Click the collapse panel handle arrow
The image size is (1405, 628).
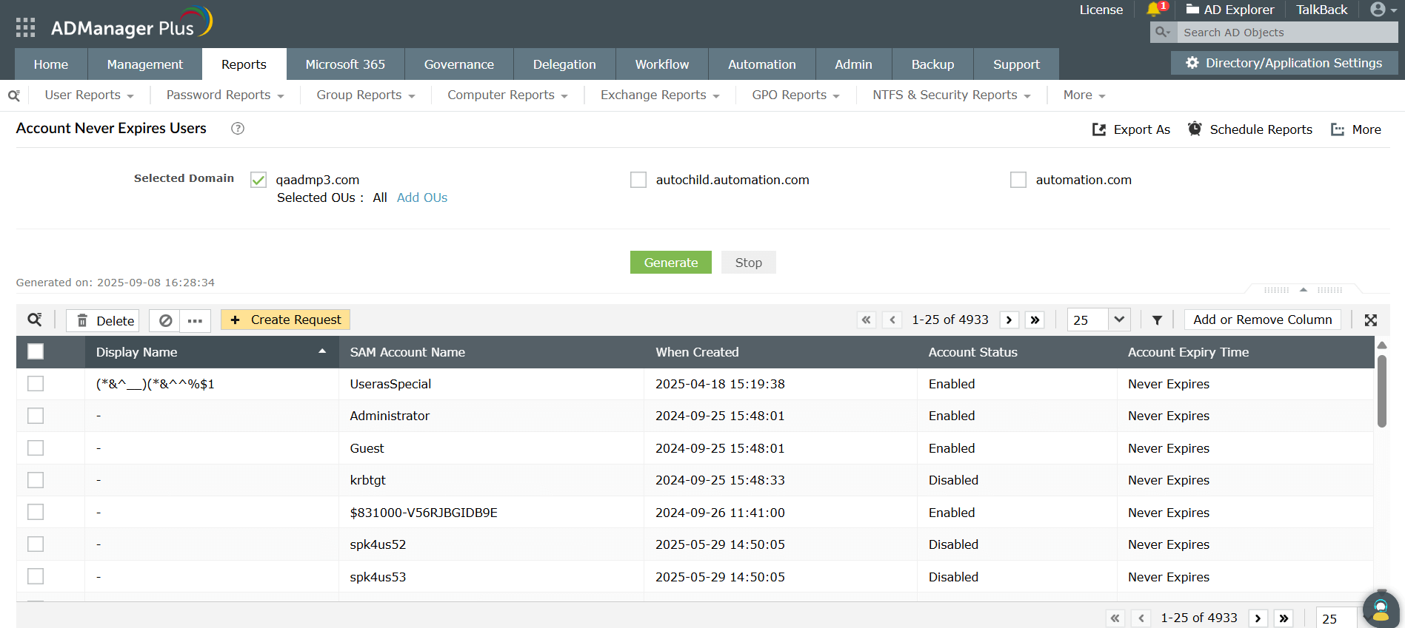click(x=1304, y=289)
